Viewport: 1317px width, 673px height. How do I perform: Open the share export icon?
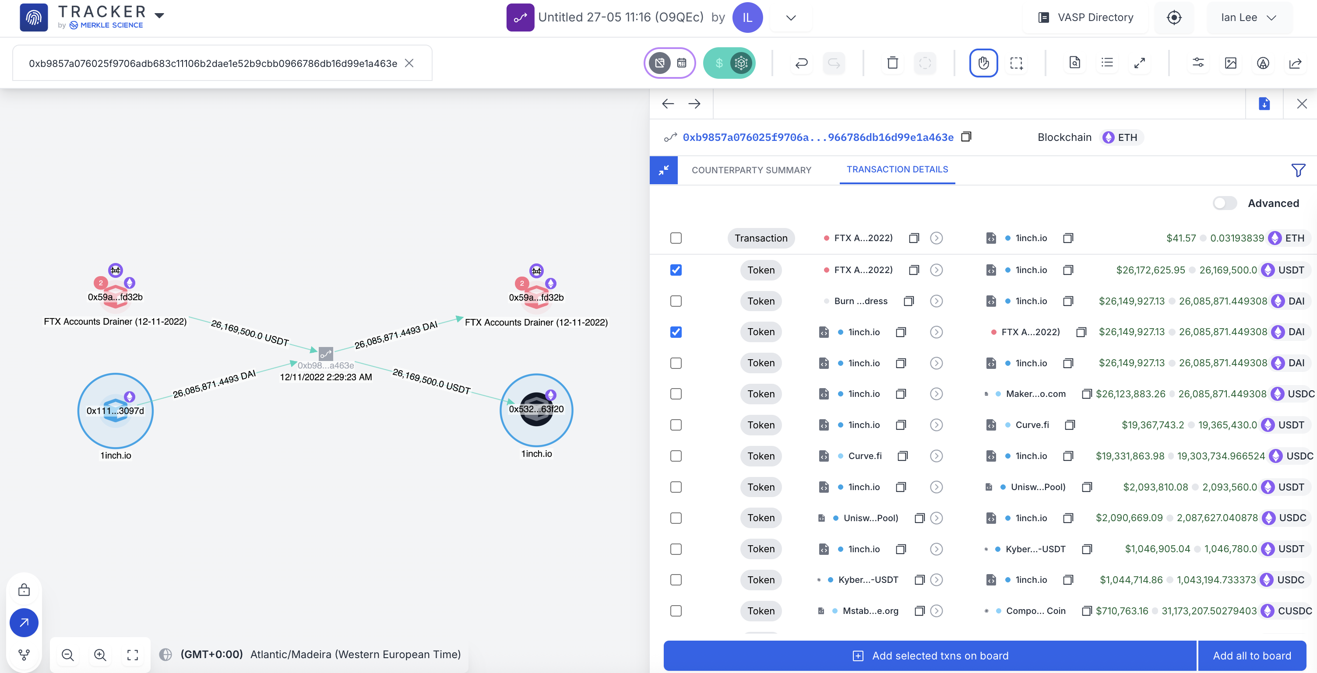(1295, 63)
